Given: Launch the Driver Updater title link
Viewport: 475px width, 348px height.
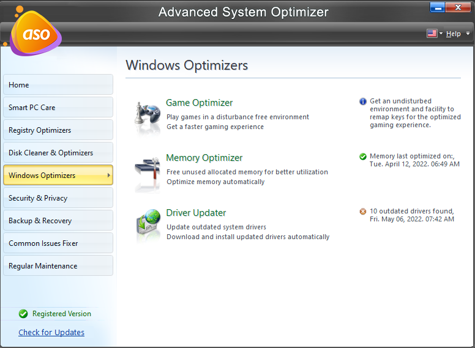Looking at the screenshot, I should [x=196, y=213].
